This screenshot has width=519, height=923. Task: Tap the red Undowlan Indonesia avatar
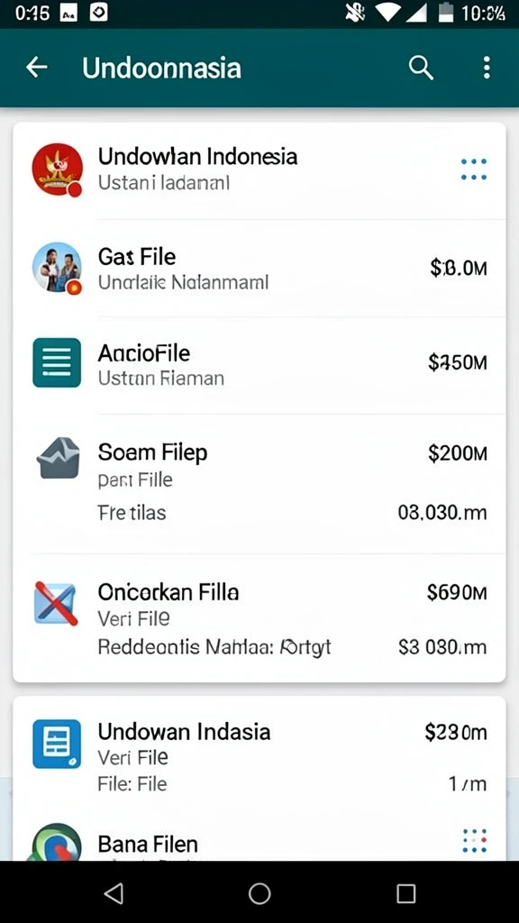pos(57,169)
